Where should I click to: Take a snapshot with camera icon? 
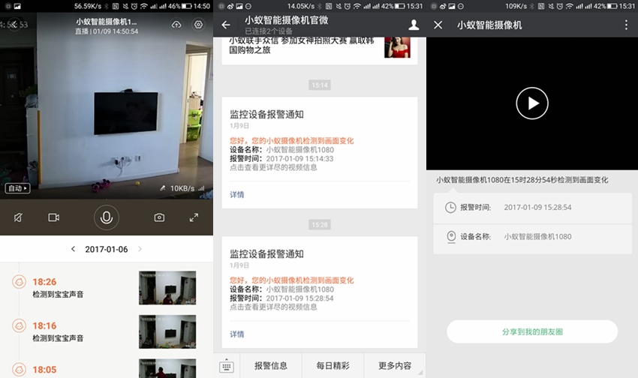tap(159, 217)
